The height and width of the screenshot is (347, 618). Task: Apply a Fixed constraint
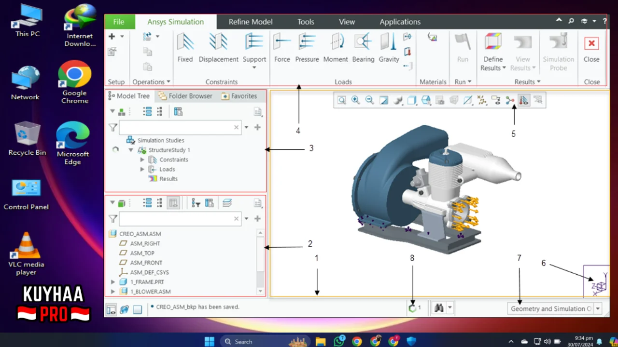(185, 48)
